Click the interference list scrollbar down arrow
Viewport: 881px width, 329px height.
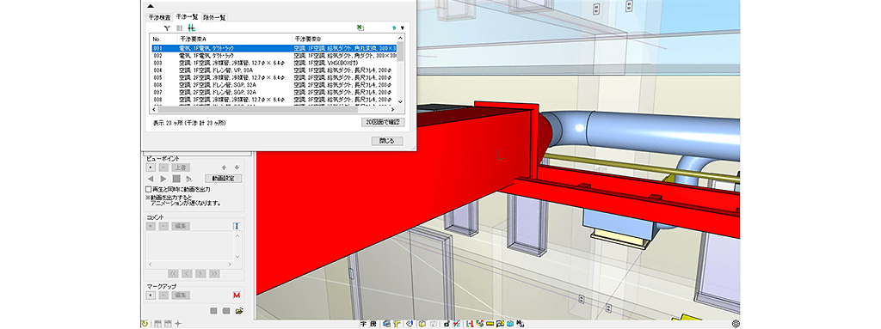400,101
